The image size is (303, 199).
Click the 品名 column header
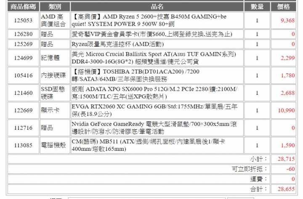157,7
